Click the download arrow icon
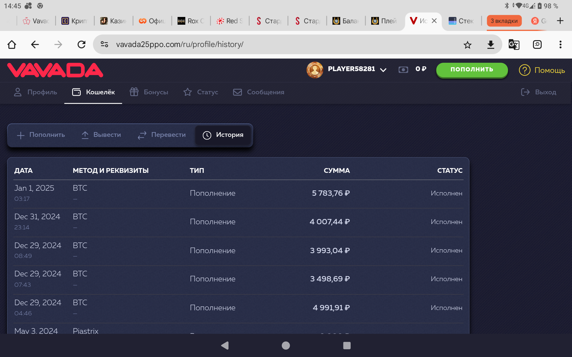The height and width of the screenshot is (357, 572). 490,45
